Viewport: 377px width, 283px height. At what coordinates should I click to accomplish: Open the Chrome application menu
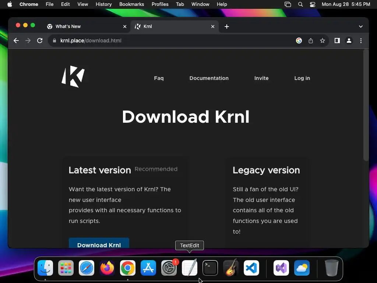point(29,4)
